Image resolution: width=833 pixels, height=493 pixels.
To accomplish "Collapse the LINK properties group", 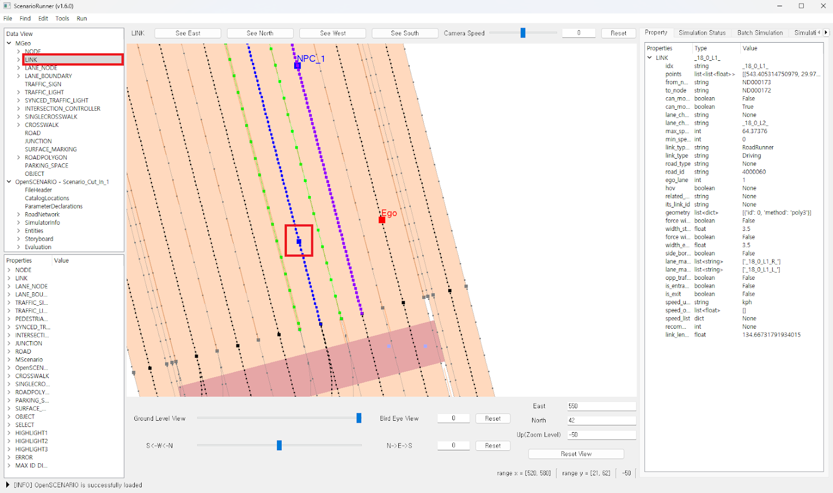I will [x=649, y=58].
